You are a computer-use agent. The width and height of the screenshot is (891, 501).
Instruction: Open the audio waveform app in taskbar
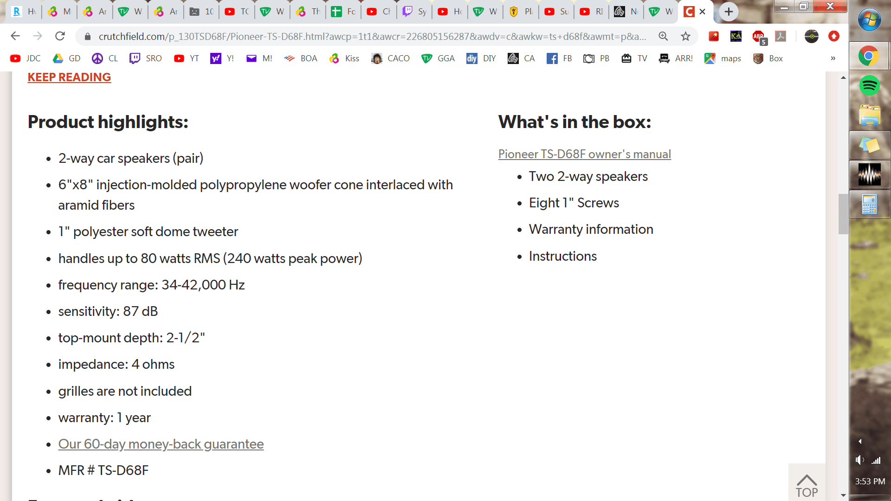point(869,174)
